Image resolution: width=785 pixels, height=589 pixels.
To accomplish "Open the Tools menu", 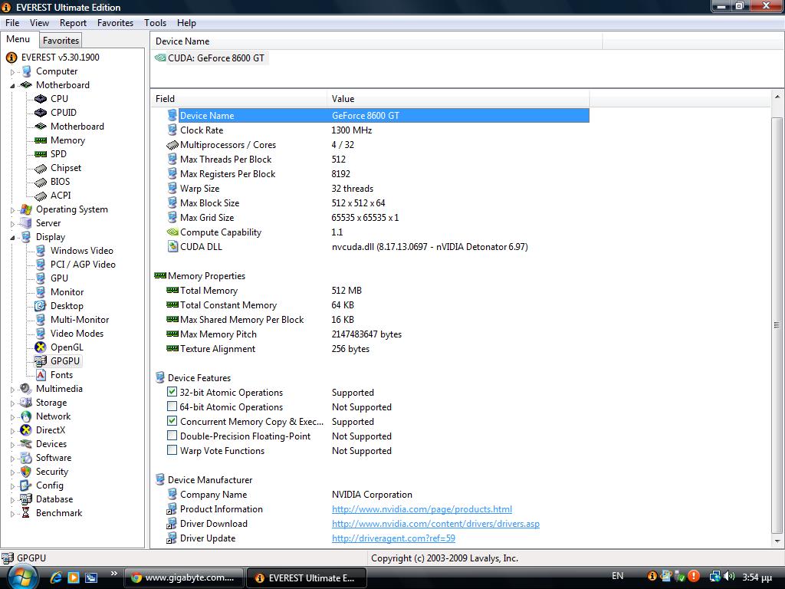I will [x=155, y=23].
